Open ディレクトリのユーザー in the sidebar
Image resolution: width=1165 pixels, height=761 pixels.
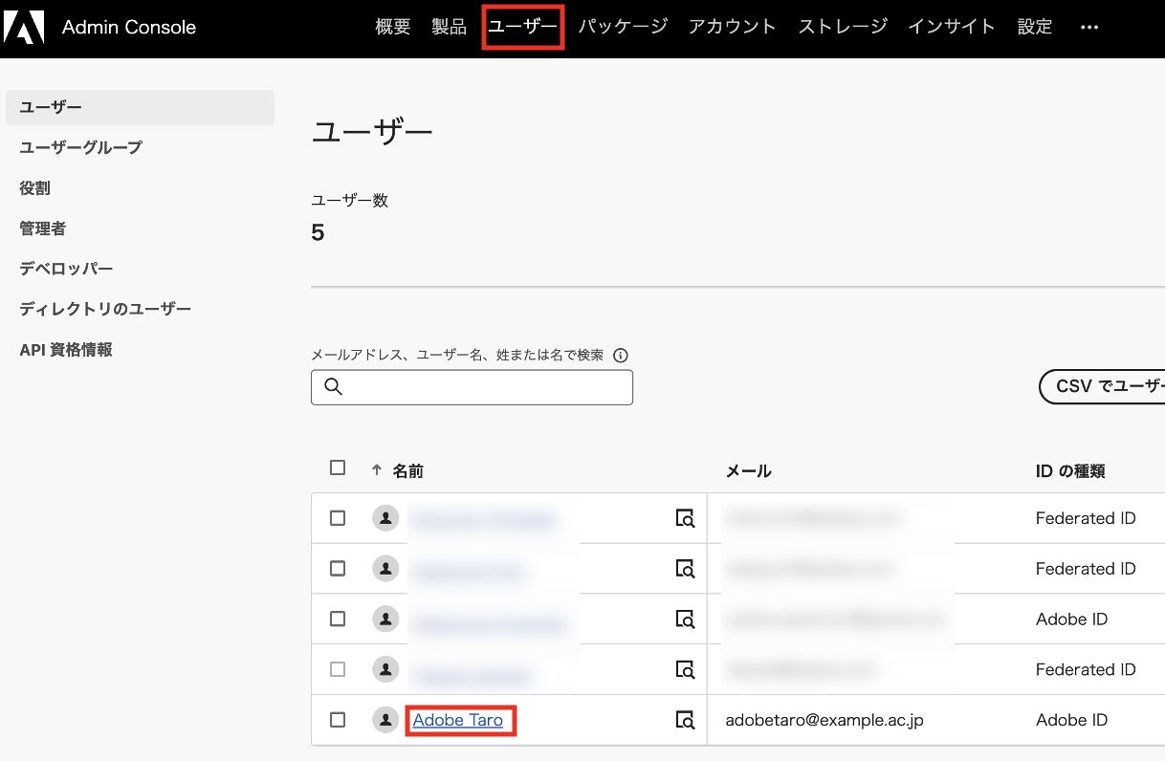[x=105, y=309]
